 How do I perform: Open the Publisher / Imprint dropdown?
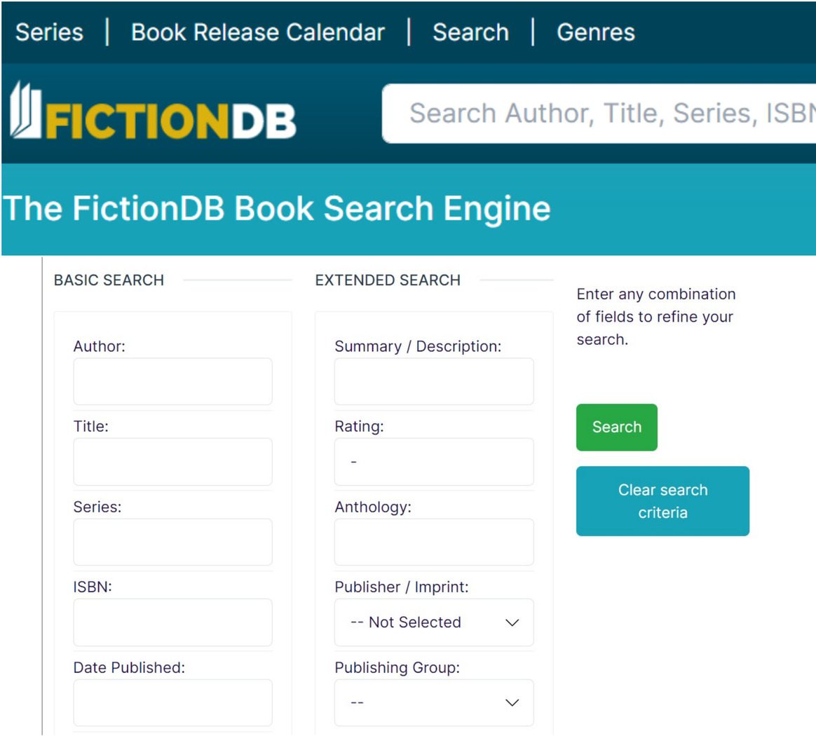pyautogui.click(x=433, y=622)
